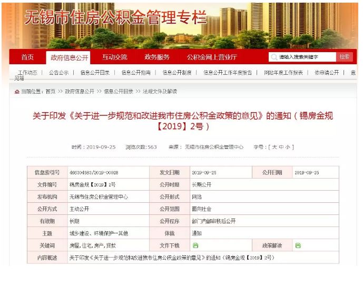363x286 pixels.
Task: Click breadcrumb link 首页
Action: 51,92
